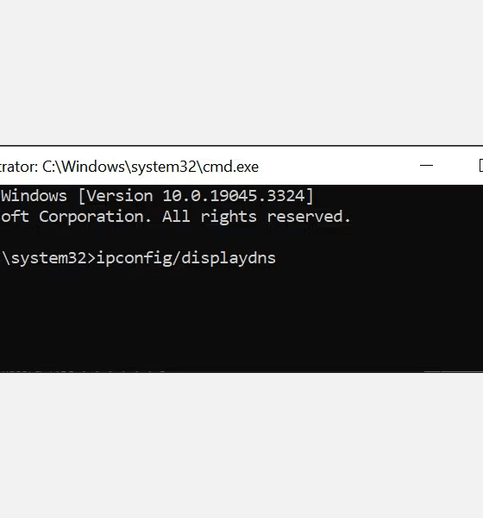
Task: Click the \system32> command prompt
Action: click(48, 258)
